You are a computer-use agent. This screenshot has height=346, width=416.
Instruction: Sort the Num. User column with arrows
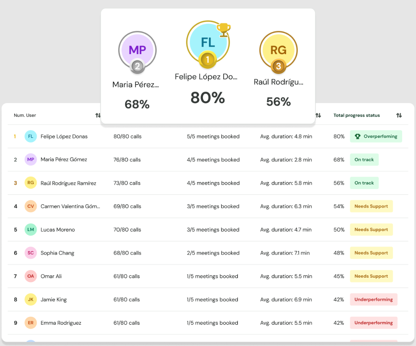pyautogui.click(x=98, y=115)
